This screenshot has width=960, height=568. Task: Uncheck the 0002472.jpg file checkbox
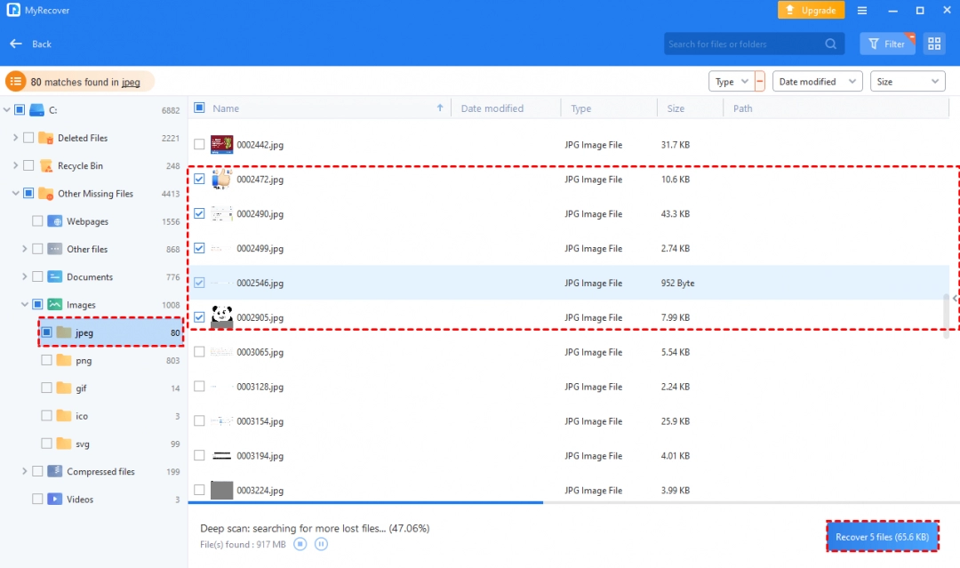pos(199,179)
